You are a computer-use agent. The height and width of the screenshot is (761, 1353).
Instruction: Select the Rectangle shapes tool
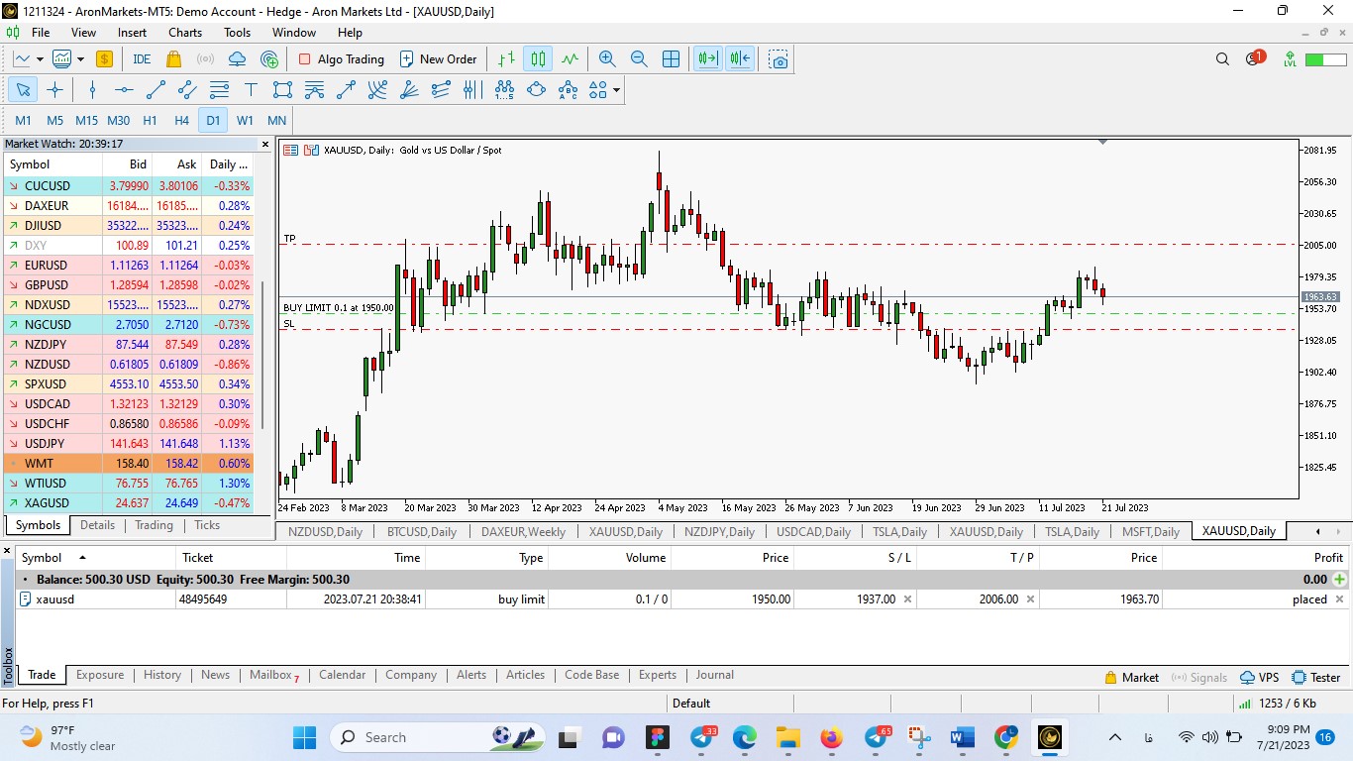pos(282,90)
